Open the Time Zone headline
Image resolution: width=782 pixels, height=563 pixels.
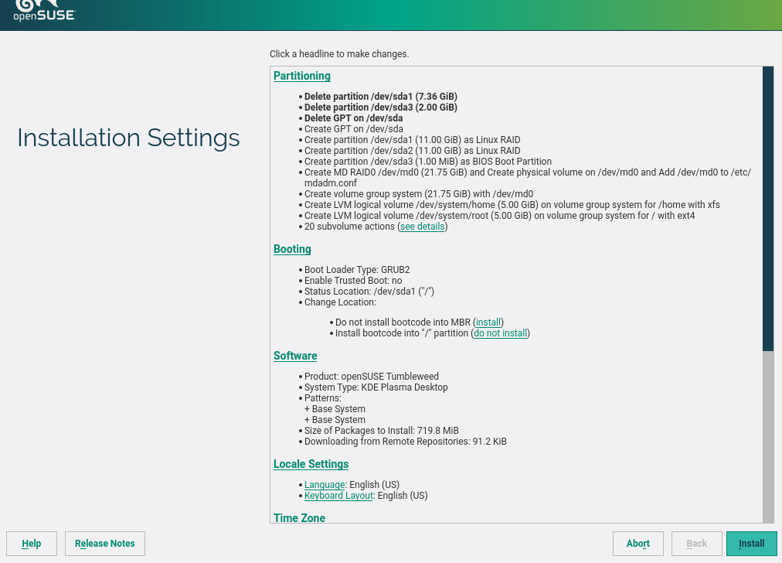pyautogui.click(x=299, y=517)
